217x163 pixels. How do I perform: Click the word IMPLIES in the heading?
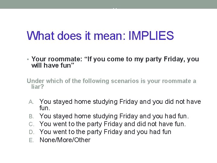pos(151,36)
